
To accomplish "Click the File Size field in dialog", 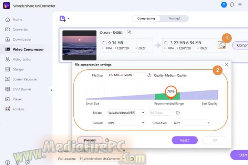I will (126, 75).
